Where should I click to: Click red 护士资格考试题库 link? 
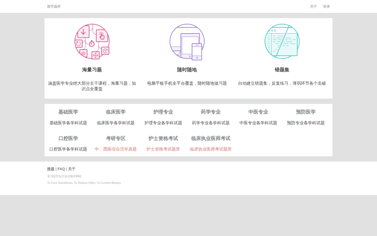pos(163,149)
